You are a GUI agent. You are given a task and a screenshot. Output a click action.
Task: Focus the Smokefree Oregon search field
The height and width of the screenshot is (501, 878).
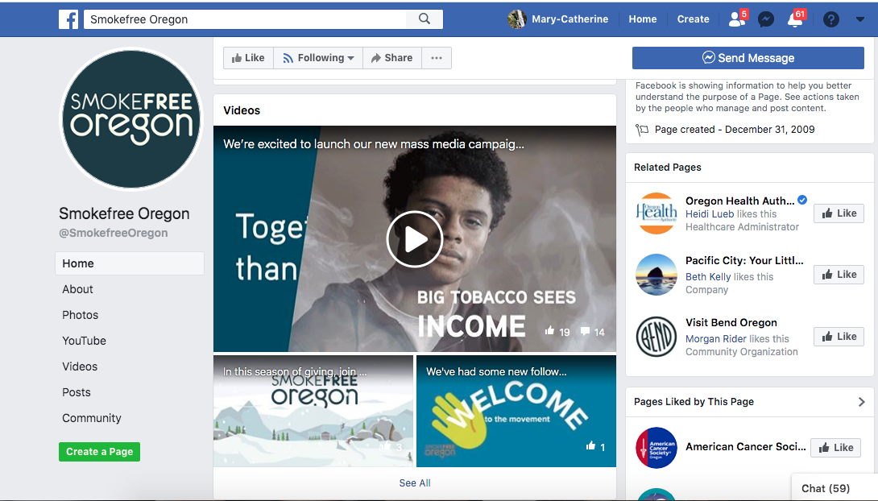pos(245,19)
